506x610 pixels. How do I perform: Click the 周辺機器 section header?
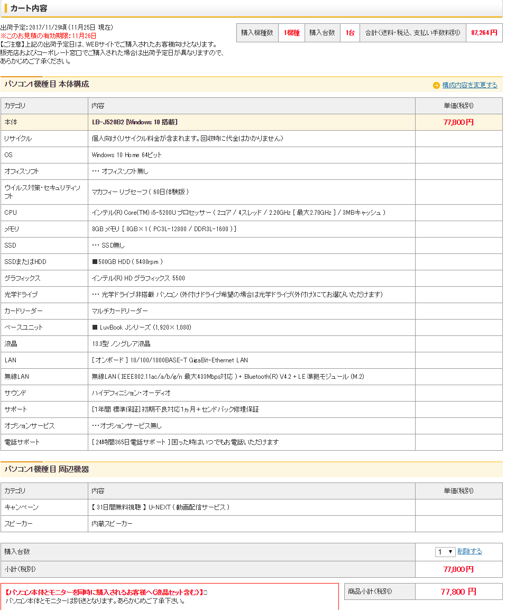47,469
